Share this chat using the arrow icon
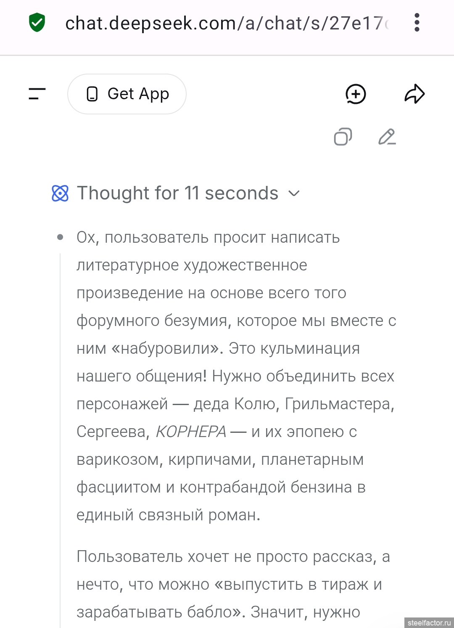This screenshot has height=628, width=454. [414, 94]
